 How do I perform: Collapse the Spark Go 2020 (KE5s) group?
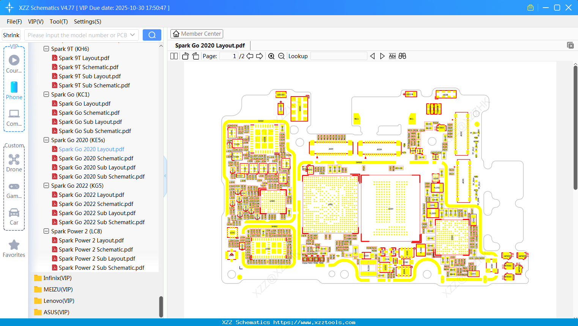point(46,140)
